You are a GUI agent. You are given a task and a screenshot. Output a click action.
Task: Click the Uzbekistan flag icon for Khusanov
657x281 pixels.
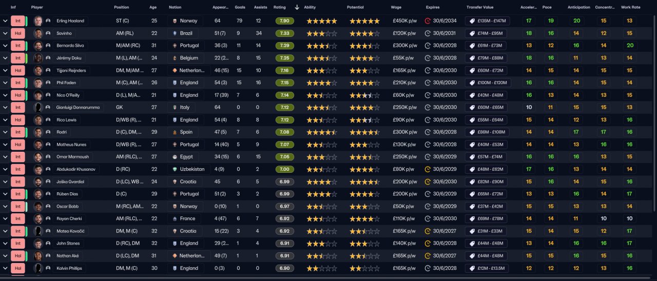tap(174, 169)
